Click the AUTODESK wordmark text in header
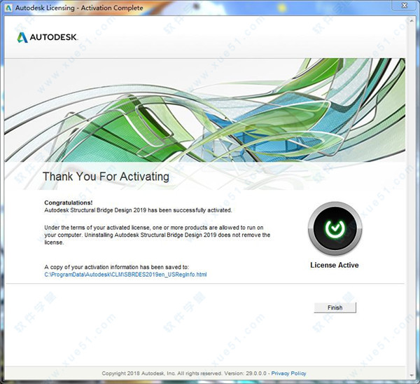This screenshot has height=384, width=420. pyautogui.click(x=55, y=37)
